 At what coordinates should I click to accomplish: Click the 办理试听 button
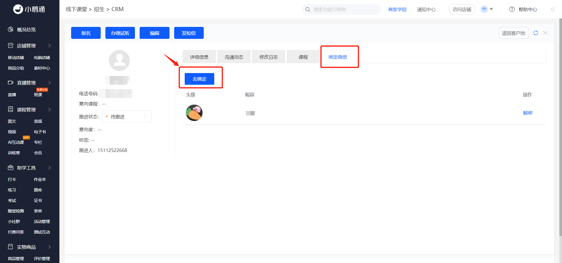[120, 33]
